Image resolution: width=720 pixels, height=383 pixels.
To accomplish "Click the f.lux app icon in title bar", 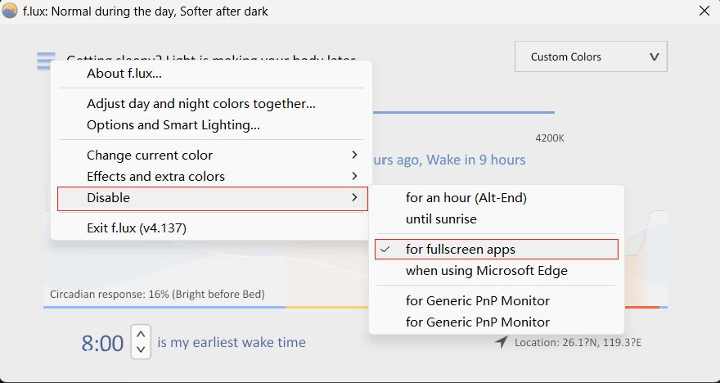I will click(10, 11).
